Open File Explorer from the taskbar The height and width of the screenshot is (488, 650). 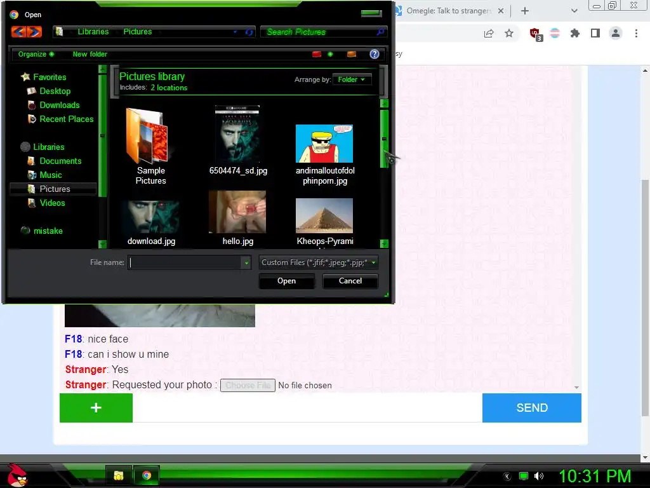click(119, 475)
